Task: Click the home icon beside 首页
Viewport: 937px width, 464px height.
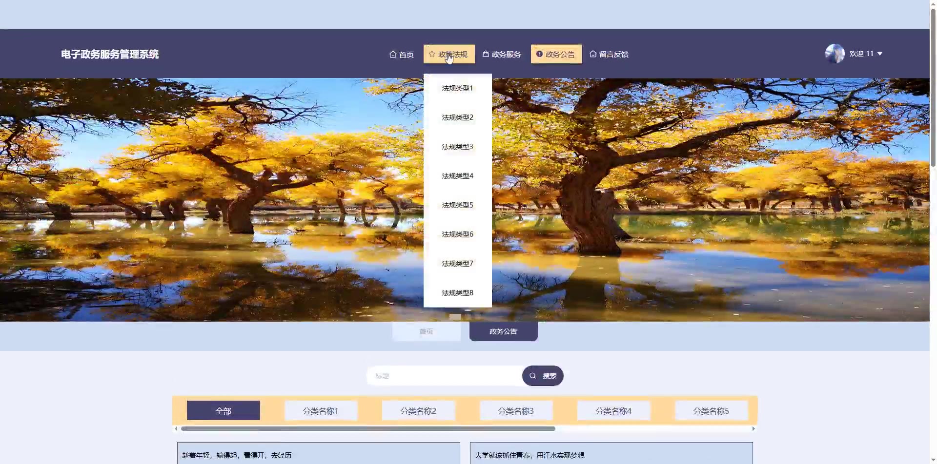Action: point(393,54)
